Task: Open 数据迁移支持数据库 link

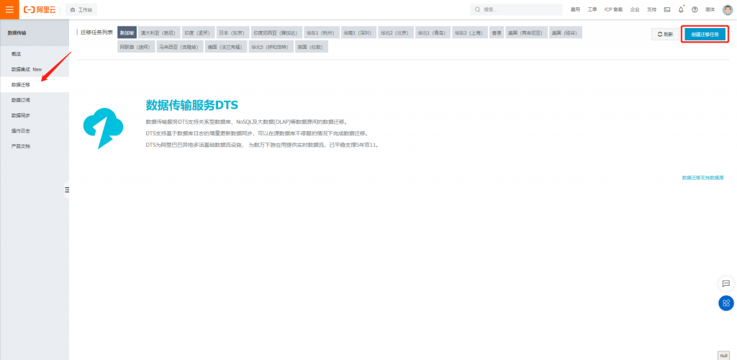Action: coord(702,178)
